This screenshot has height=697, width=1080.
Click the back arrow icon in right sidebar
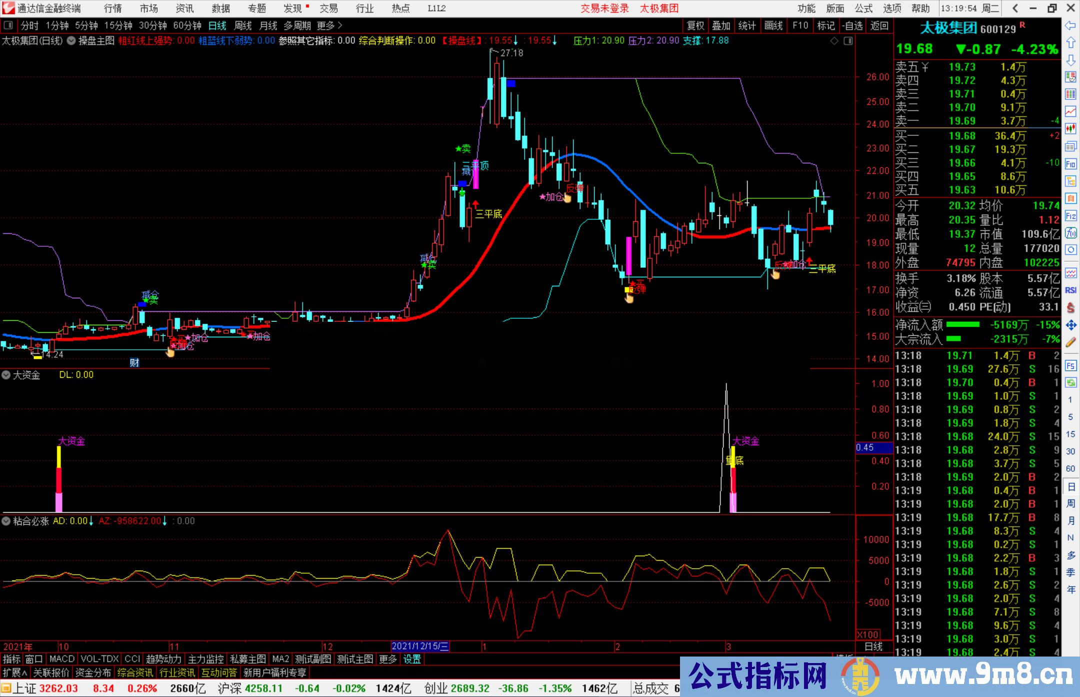pos(1070,25)
